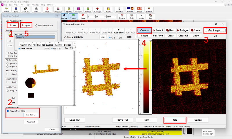Click the Edit ROIs... button
232x139 pixels.
point(31,115)
